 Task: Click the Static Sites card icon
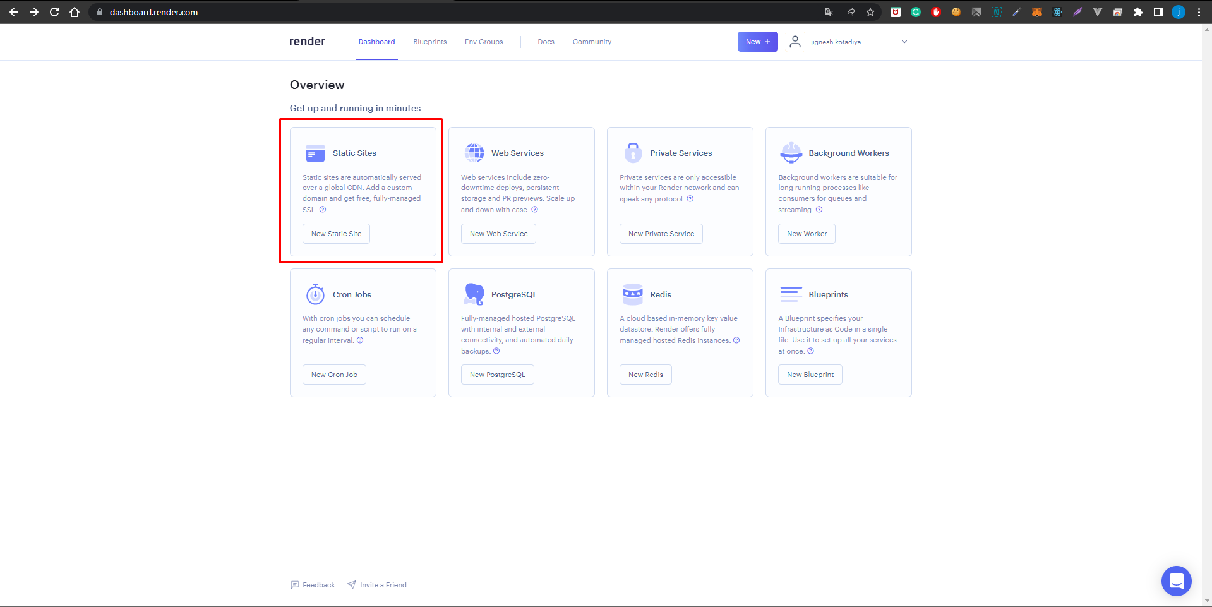(315, 153)
